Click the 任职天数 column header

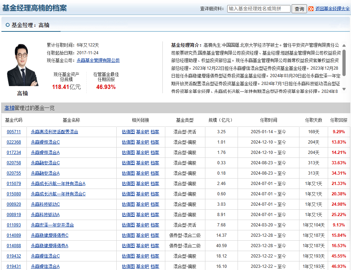313,120
